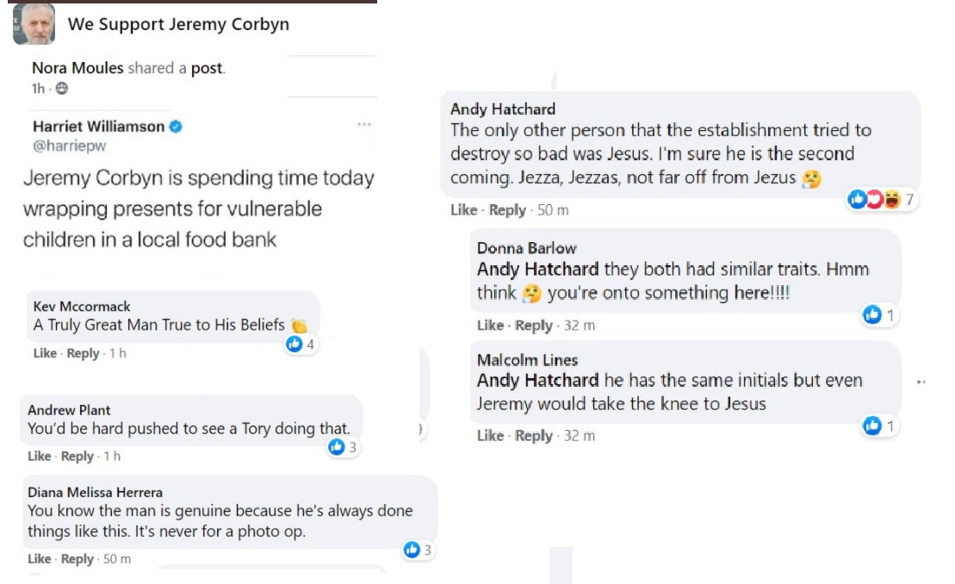Open the three-dot menu on the tweet
The height and width of the screenshot is (584, 955).
tap(364, 125)
